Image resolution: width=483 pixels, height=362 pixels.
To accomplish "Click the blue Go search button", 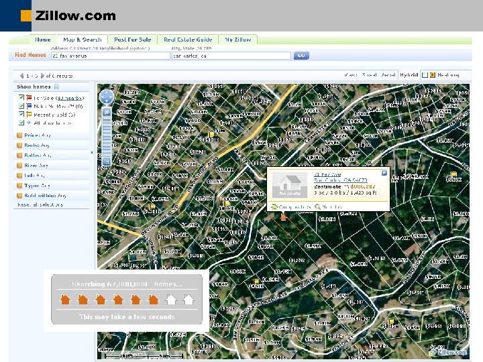I will 301,56.
